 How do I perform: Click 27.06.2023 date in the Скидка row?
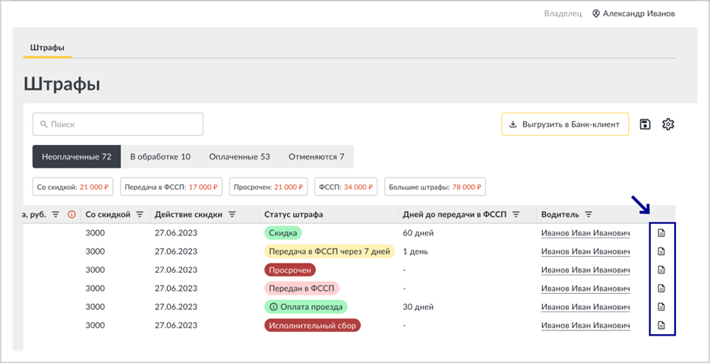point(176,234)
